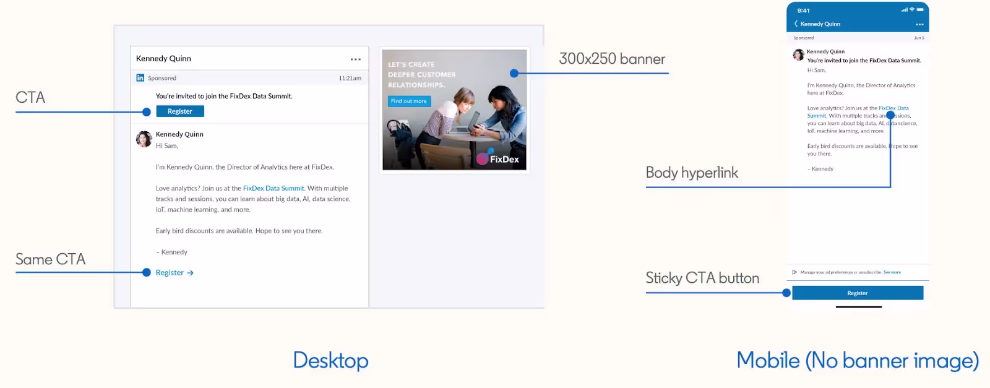990x388 pixels.
Task: Tap Kennedy Quinn's avatar in mobile message
Action: coord(799,55)
